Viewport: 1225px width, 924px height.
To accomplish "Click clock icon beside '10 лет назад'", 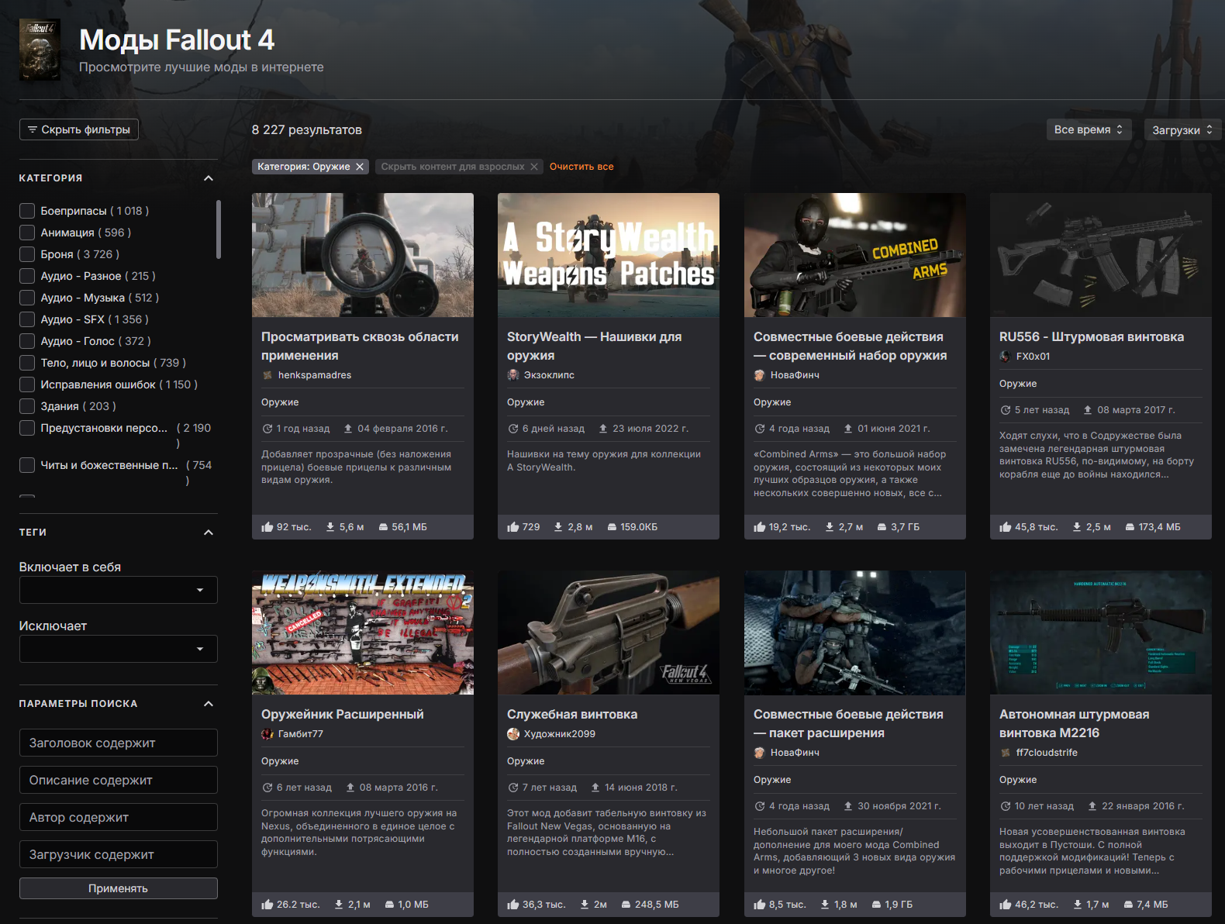I will click(x=1006, y=806).
